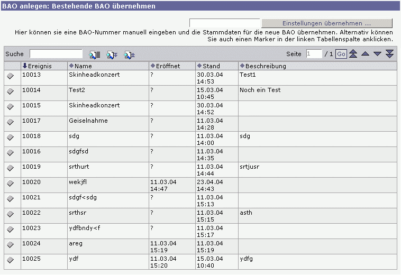Focus the Suche search text field
The width and height of the screenshot is (401, 275).
pos(56,54)
